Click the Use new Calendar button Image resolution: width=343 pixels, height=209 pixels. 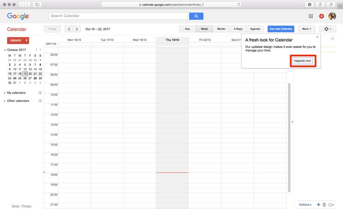pos(281,29)
